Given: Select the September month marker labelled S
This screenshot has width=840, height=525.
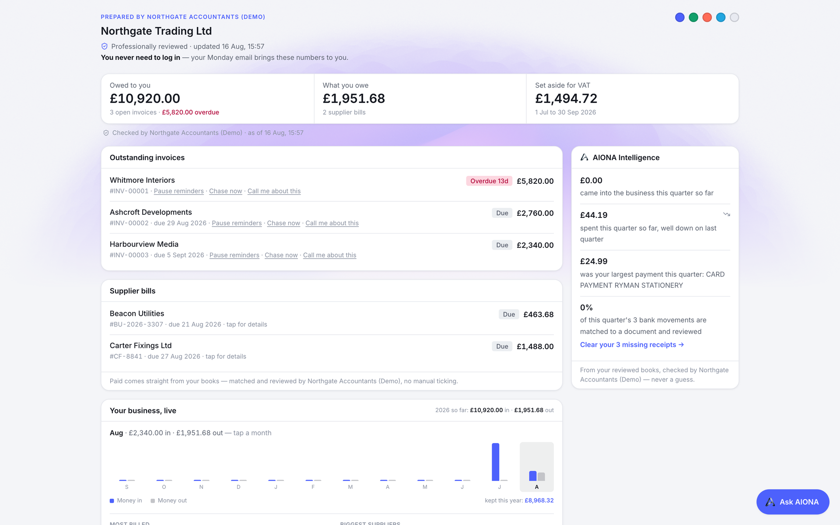Looking at the screenshot, I should pyautogui.click(x=127, y=487).
